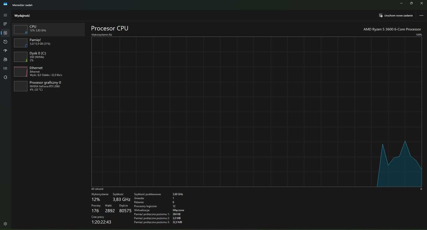Click the 3,60 GHz base speed value
Viewport: 427px width, 230px height.
click(x=178, y=194)
